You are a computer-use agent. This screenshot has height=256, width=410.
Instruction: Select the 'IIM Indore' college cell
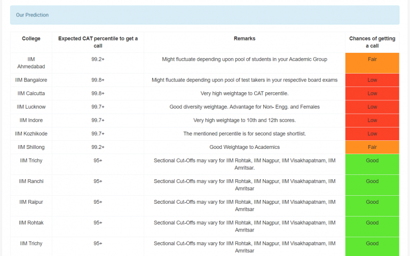[x=31, y=120]
